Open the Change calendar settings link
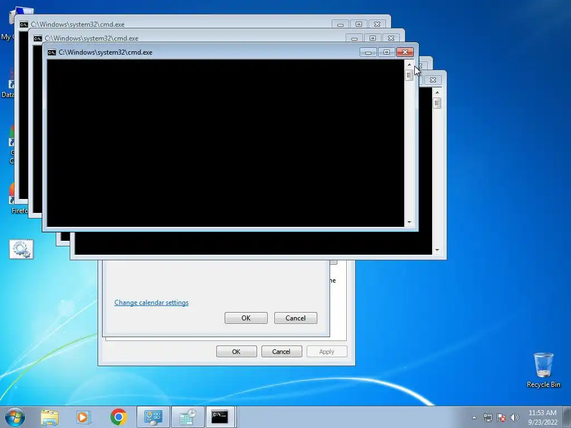This screenshot has width=571, height=428. coord(152,303)
